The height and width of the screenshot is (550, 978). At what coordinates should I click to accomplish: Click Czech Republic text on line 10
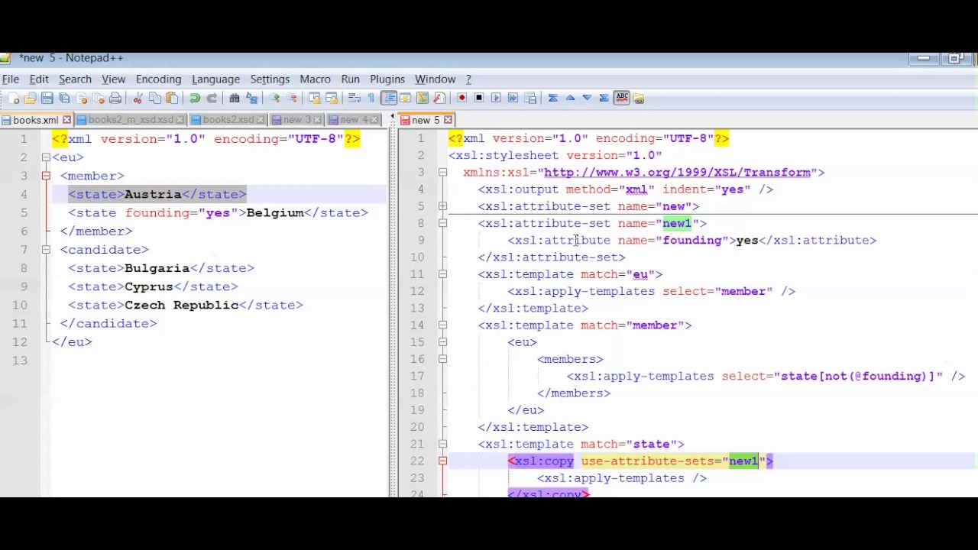182,305
